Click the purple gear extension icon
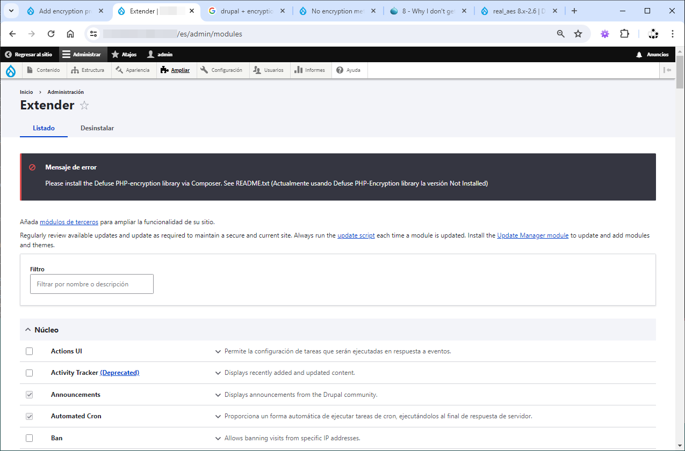Screen dimensions: 685x451 pyautogui.click(x=605, y=34)
